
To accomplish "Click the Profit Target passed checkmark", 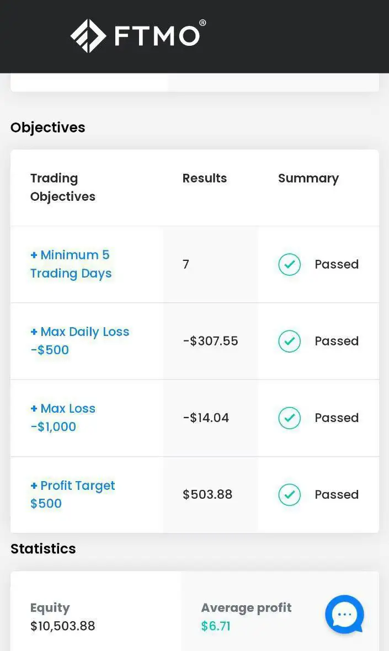I will [x=290, y=494].
